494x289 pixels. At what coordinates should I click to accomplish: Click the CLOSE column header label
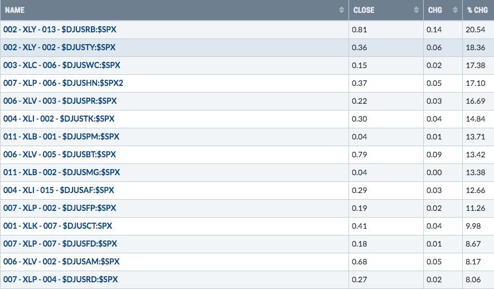pos(364,11)
